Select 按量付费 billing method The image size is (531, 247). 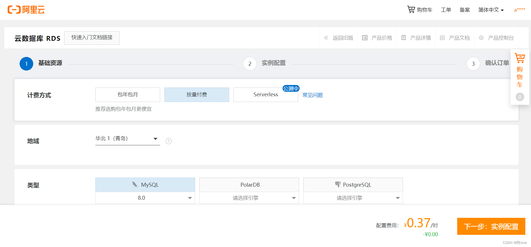coord(197,95)
